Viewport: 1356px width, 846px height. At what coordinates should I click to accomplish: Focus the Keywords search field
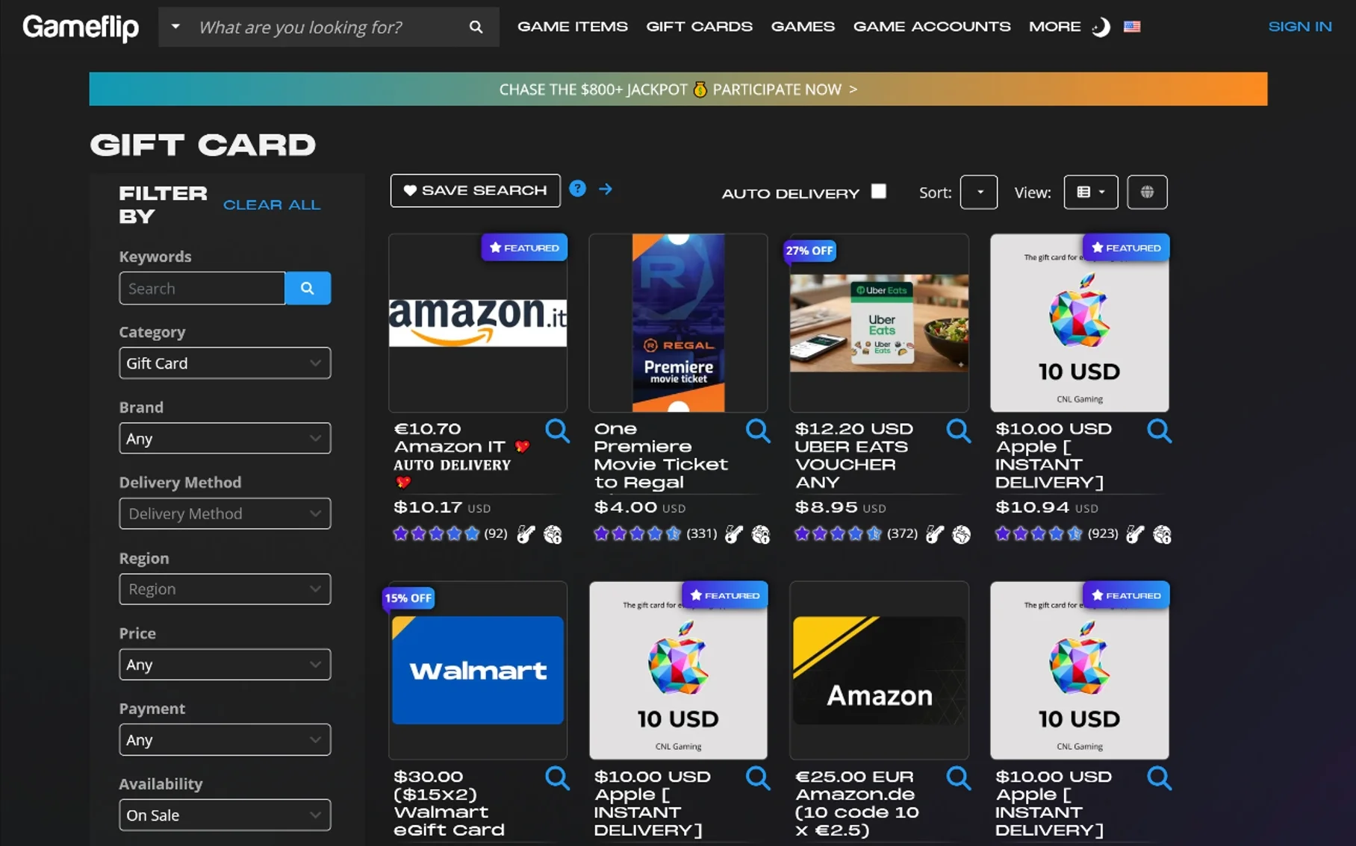click(202, 288)
